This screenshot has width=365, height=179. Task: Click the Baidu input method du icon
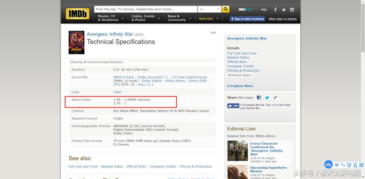[329, 164]
